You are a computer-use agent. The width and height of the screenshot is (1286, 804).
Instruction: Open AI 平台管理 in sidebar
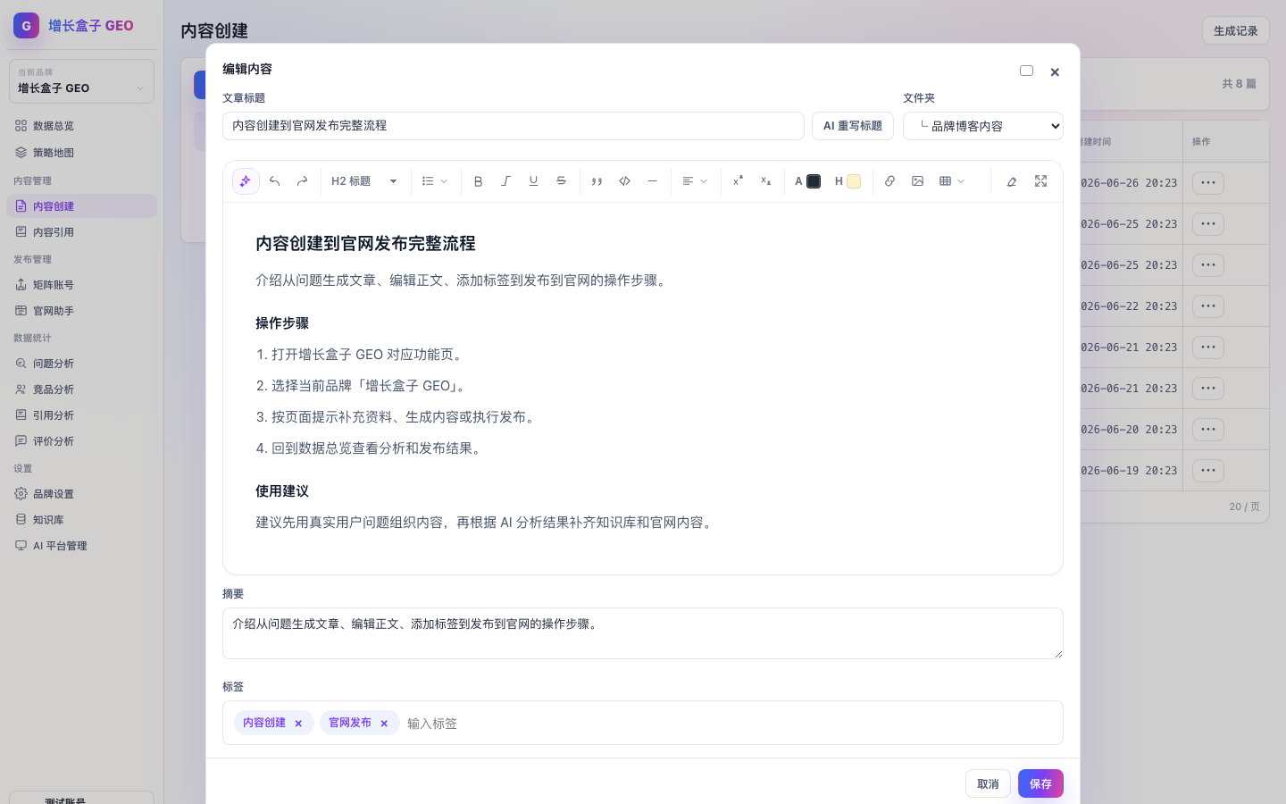tap(81, 546)
